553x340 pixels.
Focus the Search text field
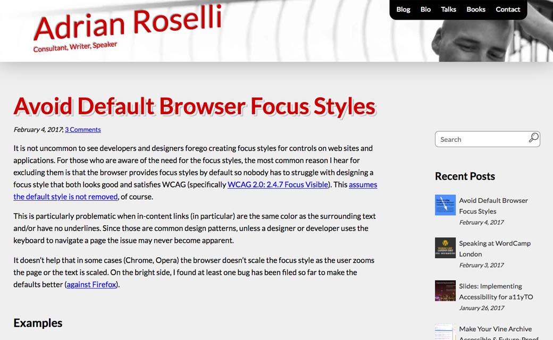point(479,139)
